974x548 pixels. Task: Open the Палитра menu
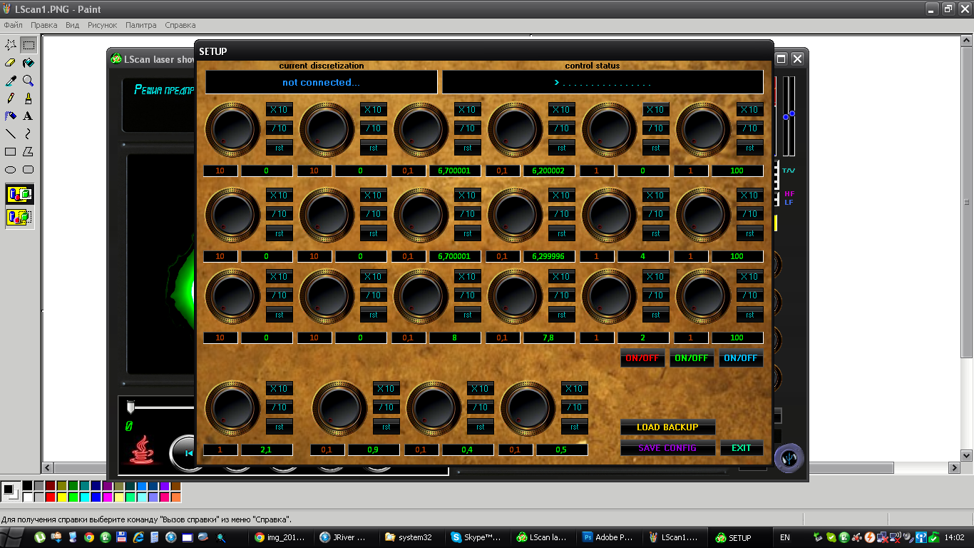point(141,25)
